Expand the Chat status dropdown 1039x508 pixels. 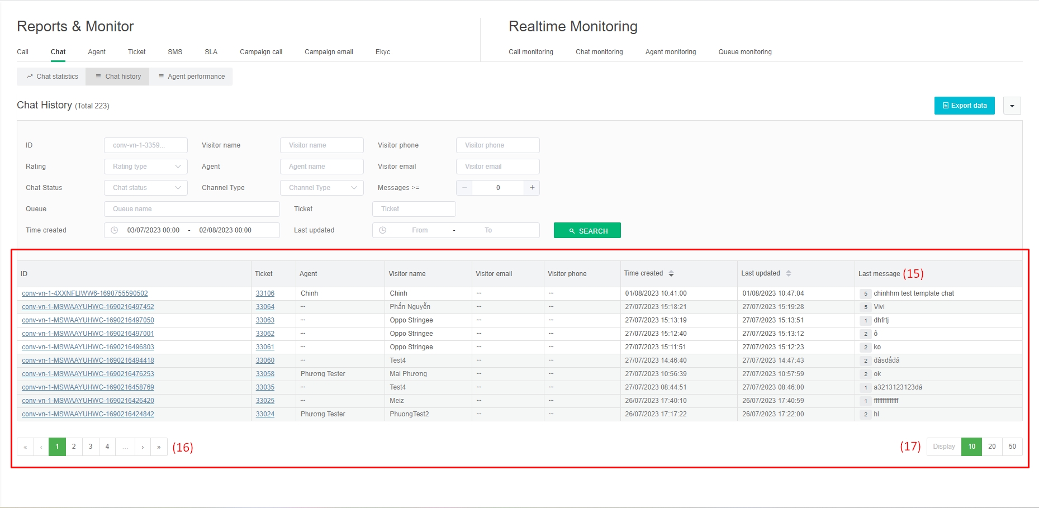[x=145, y=188]
